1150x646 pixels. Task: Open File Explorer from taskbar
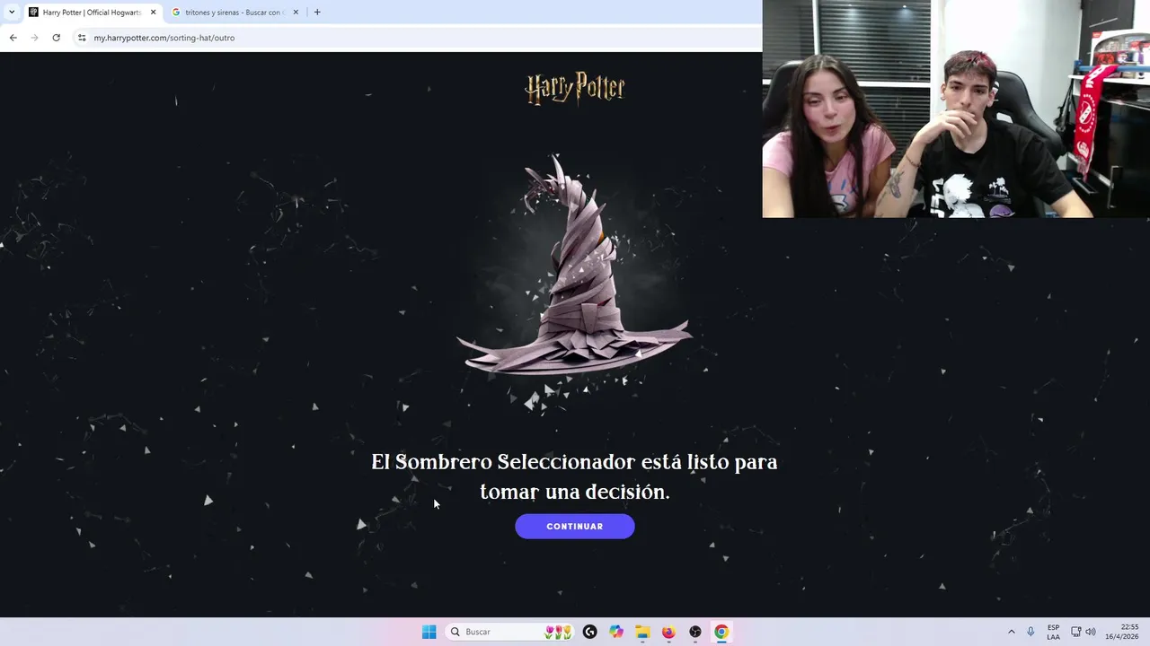coord(642,632)
